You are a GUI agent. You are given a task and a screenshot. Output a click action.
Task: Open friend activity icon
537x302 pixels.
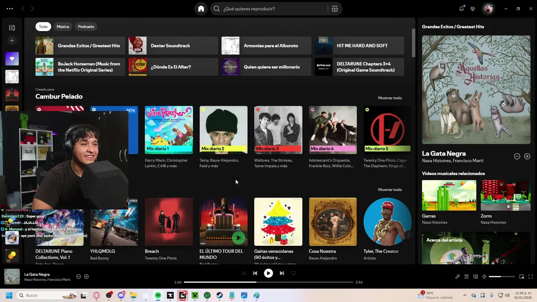pos(473,9)
